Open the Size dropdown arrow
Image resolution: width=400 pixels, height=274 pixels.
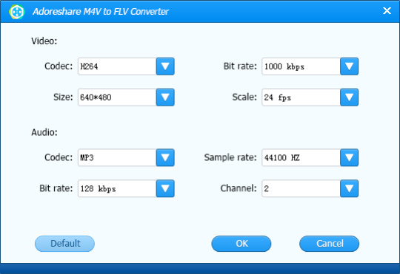point(165,97)
